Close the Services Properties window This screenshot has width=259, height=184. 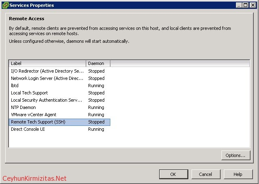(253, 5)
